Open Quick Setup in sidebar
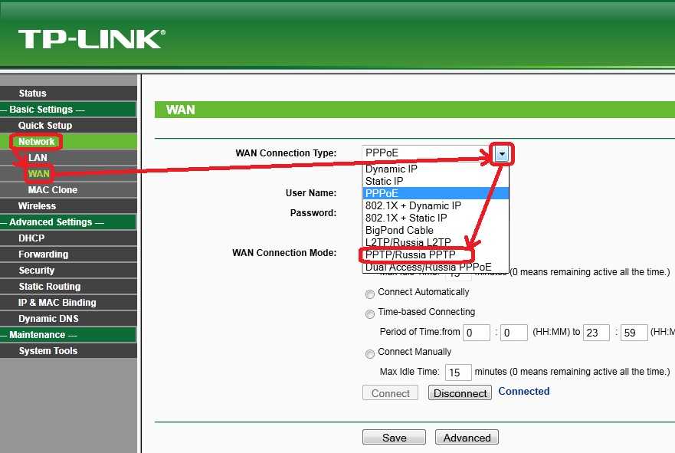The height and width of the screenshot is (453, 675). [x=44, y=125]
